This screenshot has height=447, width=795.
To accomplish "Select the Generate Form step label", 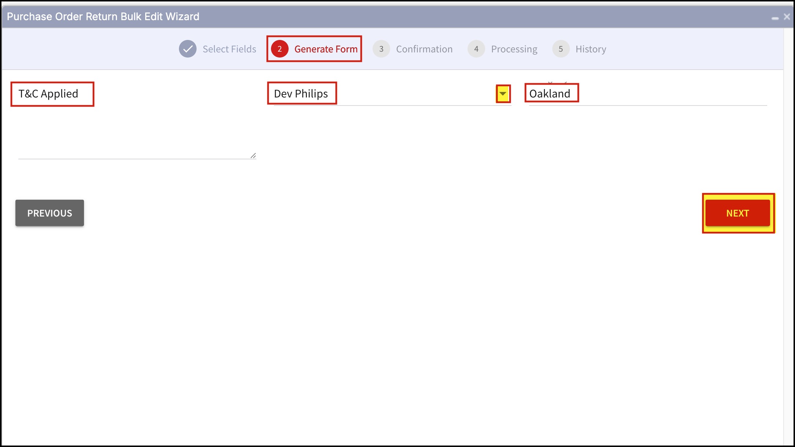I will pos(326,49).
